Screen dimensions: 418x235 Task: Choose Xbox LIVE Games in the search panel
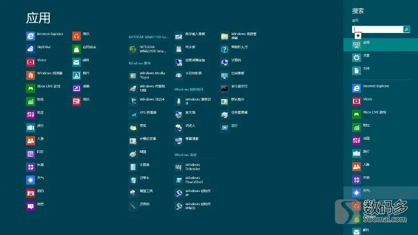point(381,114)
